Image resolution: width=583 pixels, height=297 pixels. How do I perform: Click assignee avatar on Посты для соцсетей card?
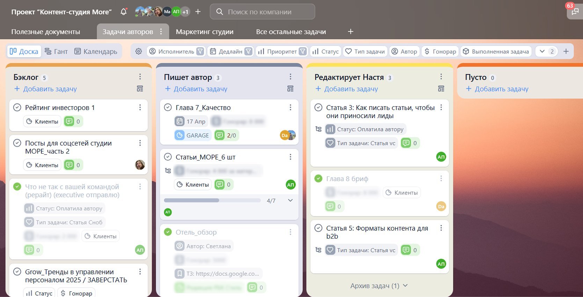point(140,165)
